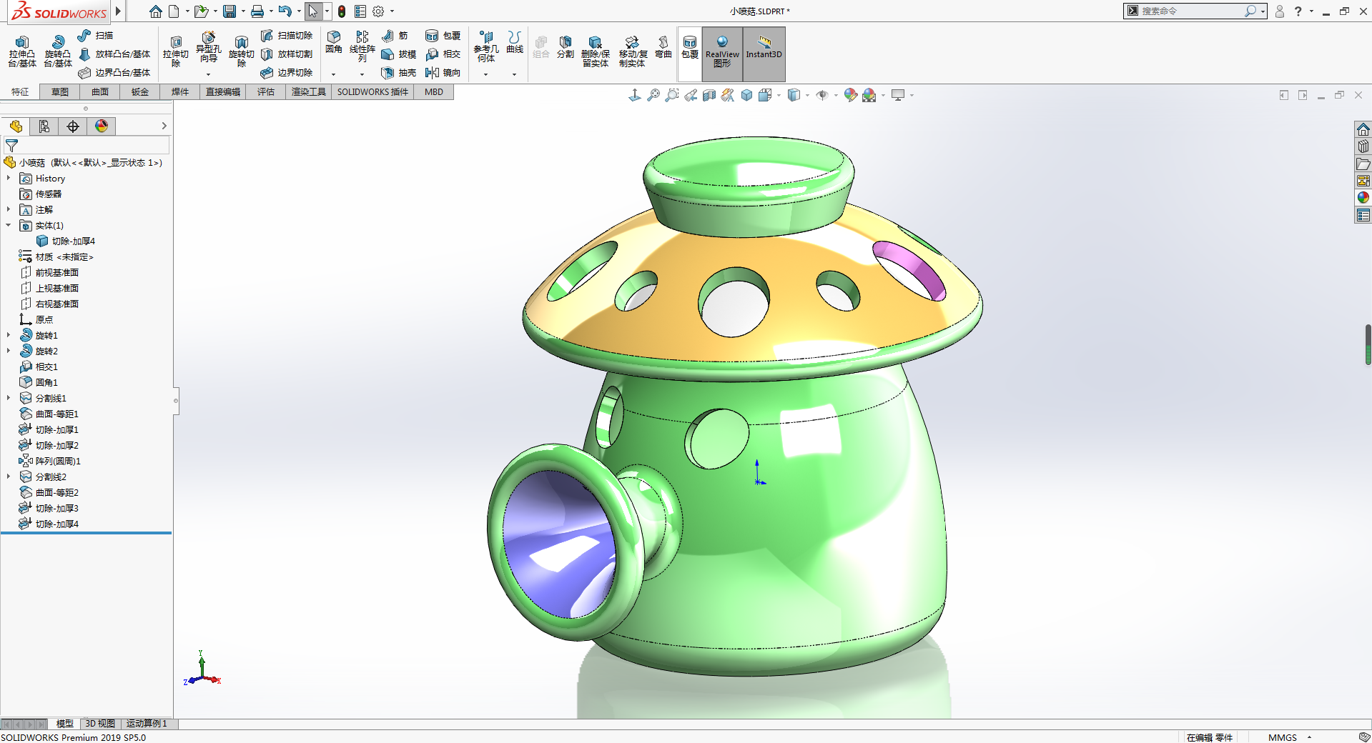Image resolution: width=1372 pixels, height=743 pixels.
Task: Click the Delete/Keep Body (删除/保留实体) tool
Action: point(596,51)
